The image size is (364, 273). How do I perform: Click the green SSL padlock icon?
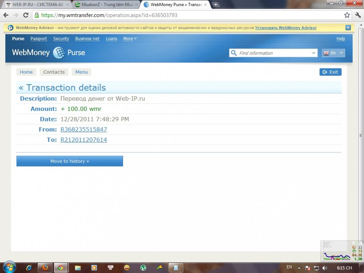click(x=36, y=15)
